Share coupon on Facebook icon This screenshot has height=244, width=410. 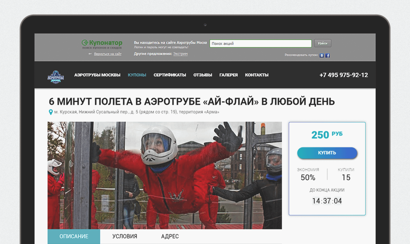327,55
